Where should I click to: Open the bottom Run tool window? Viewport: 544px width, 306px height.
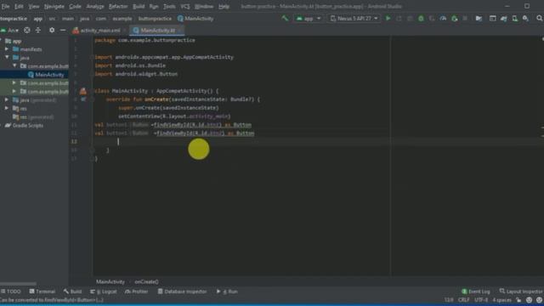227,292
